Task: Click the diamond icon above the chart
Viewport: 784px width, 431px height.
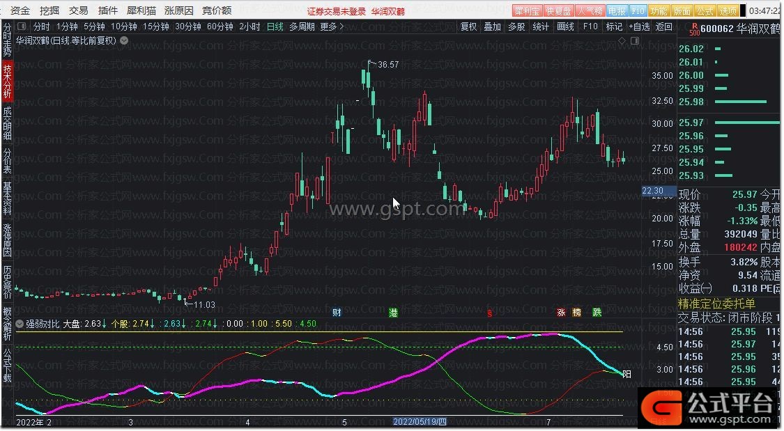Action: click(x=622, y=41)
